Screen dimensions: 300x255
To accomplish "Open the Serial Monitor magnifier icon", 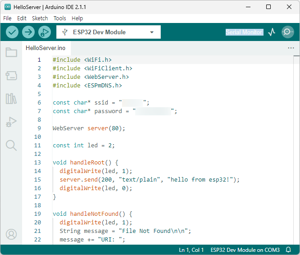I will click(x=287, y=32).
